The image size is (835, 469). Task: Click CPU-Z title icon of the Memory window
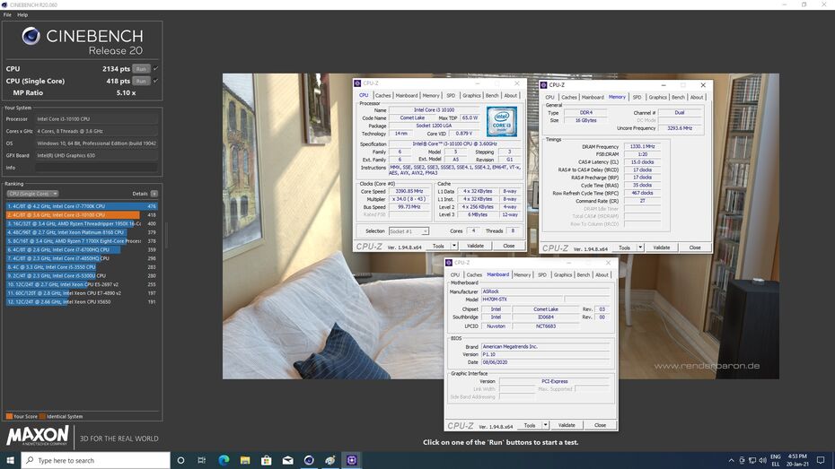(x=544, y=85)
